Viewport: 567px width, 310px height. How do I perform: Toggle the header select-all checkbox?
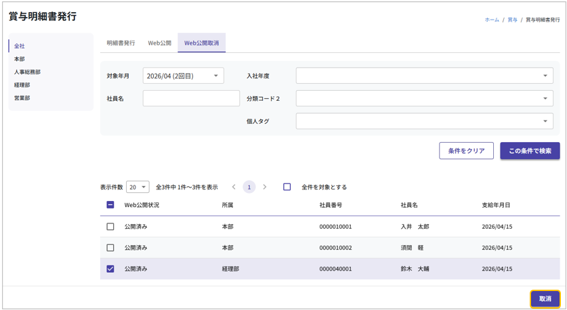click(110, 205)
